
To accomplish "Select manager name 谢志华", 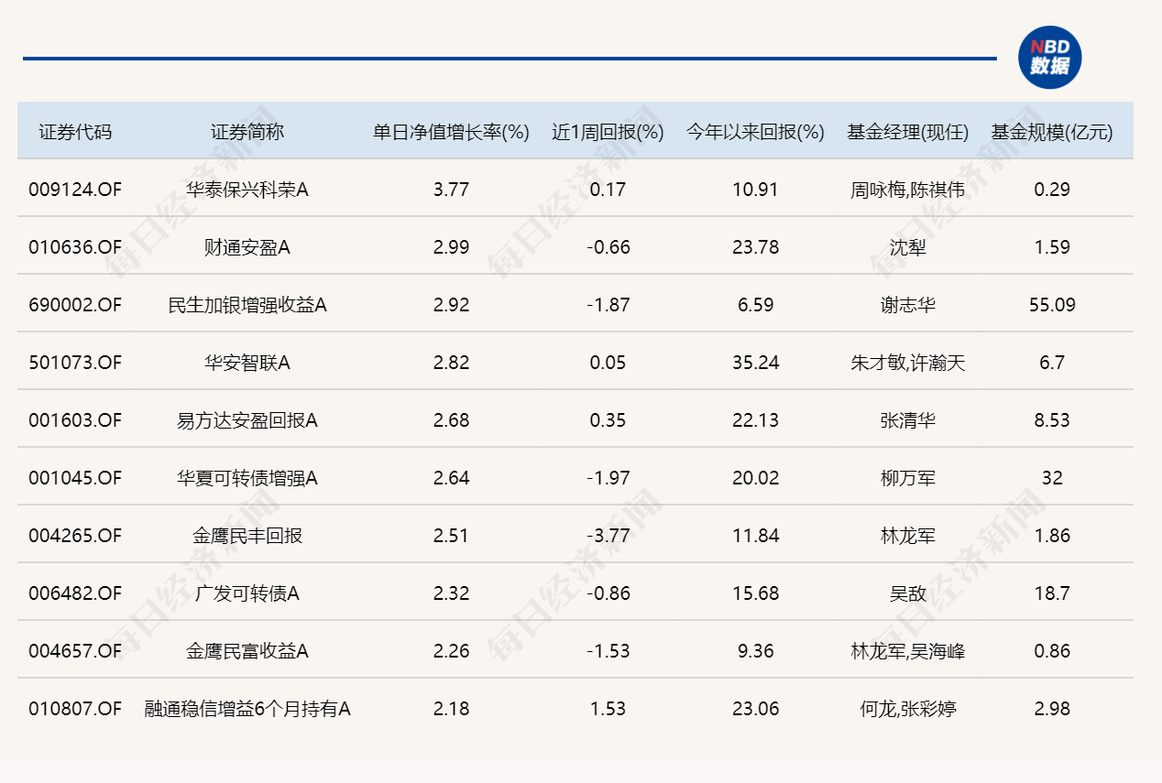I will pos(907,305).
